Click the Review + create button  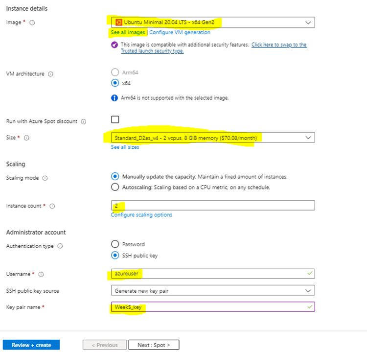pyautogui.click(x=31, y=345)
